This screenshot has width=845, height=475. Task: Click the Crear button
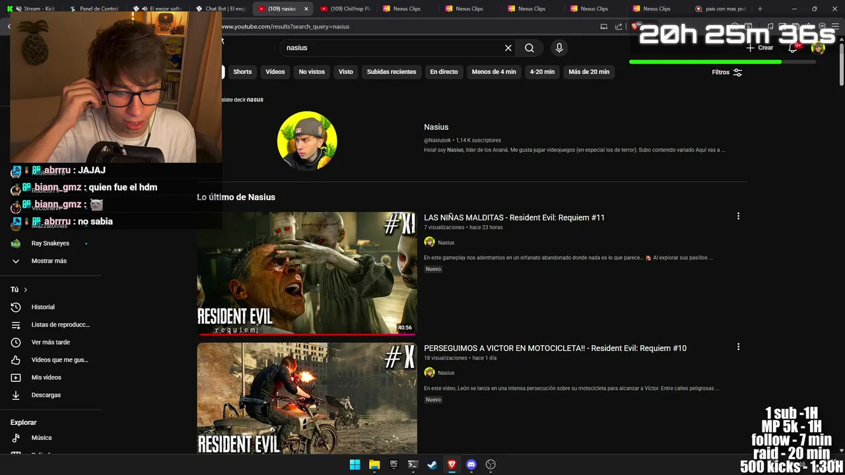coord(760,47)
